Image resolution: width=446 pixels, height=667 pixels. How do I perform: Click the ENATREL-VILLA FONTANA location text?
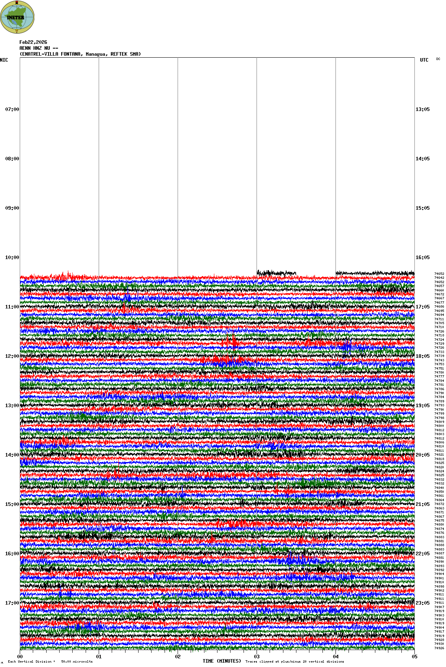pos(80,54)
